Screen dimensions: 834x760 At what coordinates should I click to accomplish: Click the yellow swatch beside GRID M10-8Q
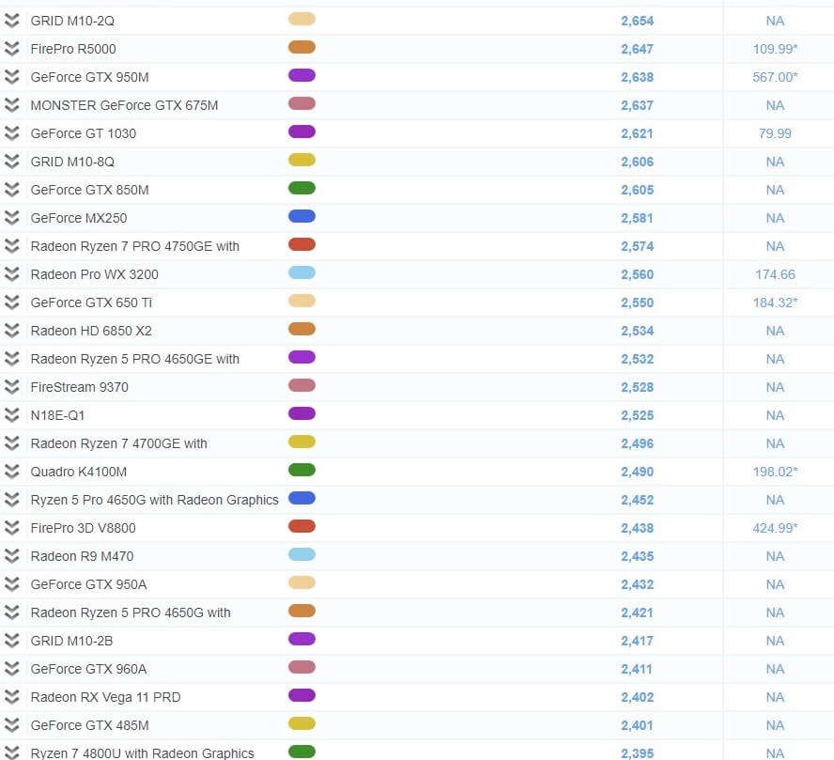click(301, 160)
